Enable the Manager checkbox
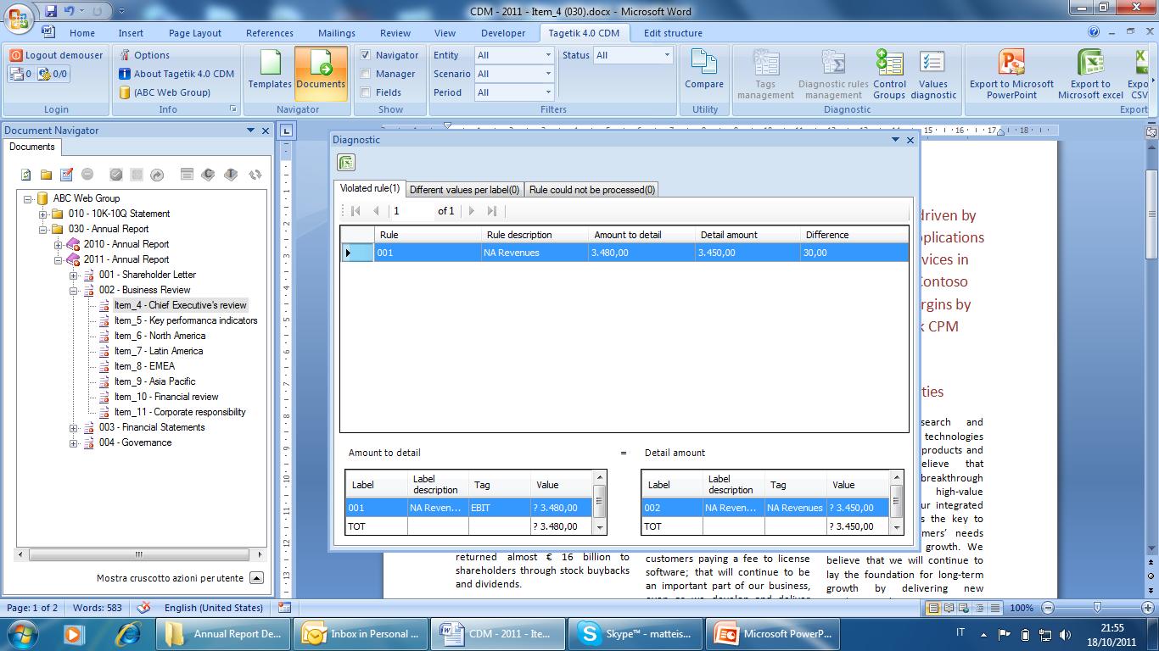The width and height of the screenshot is (1159, 651). [366, 74]
